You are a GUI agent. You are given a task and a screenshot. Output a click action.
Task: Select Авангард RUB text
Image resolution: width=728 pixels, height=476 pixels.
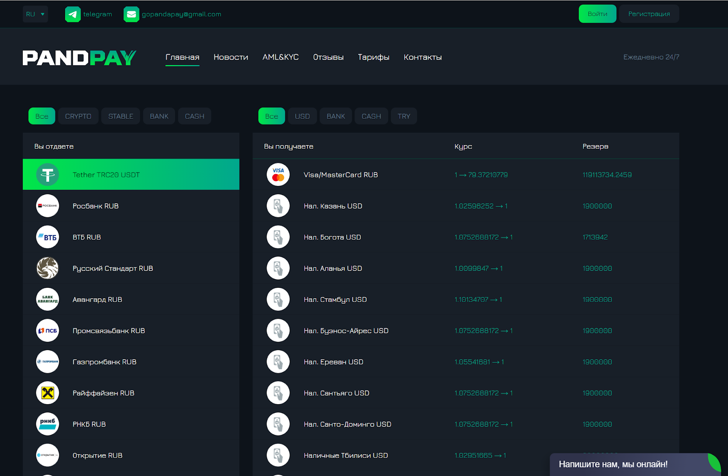pos(97,300)
